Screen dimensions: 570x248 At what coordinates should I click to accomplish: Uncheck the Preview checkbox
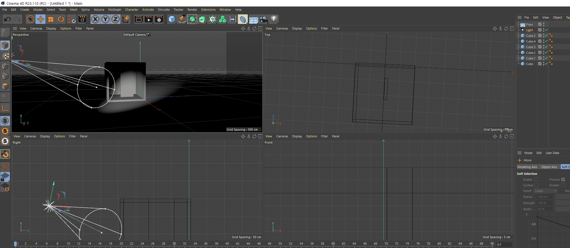(563, 180)
